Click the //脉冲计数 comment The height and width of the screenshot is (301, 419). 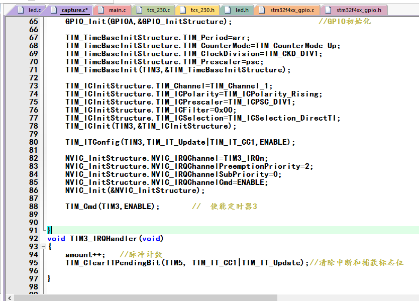141,254
